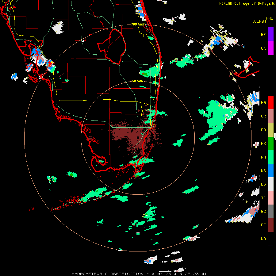This screenshot has width=276, height=276.
Task: Click the 100 NMI range ring label
Action: (138, 24)
